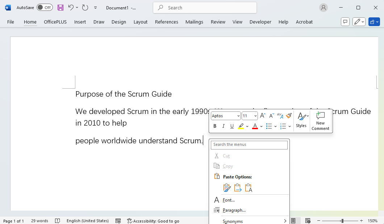Toggle bullet list formatting
The image size is (384, 224).
(x=270, y=126)
